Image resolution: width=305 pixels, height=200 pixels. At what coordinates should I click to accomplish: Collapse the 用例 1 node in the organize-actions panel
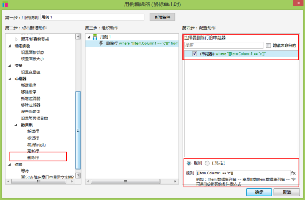click(89, 37)
